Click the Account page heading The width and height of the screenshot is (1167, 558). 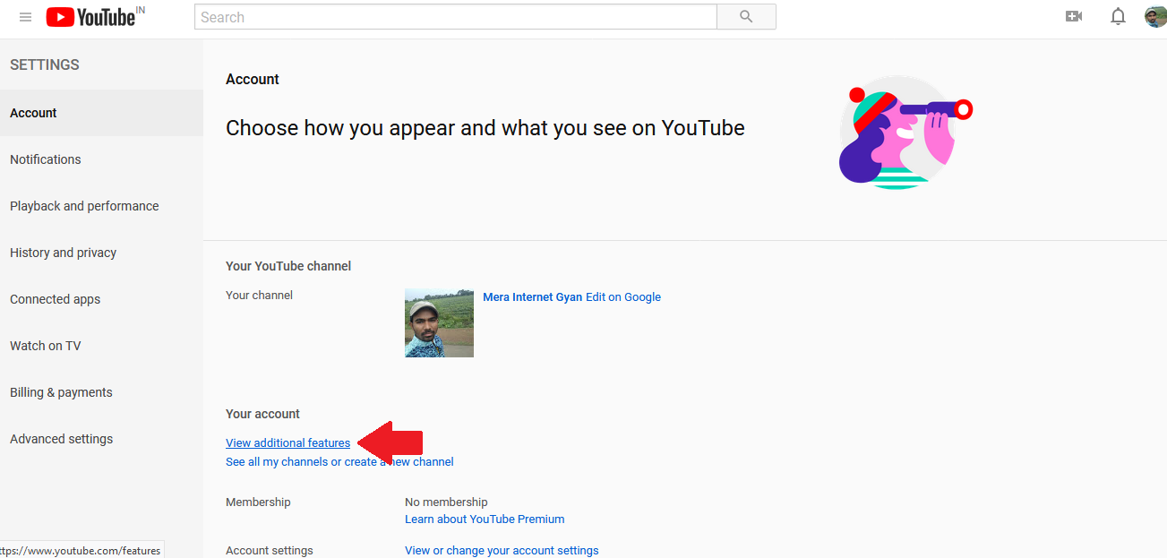coord(253,79)
